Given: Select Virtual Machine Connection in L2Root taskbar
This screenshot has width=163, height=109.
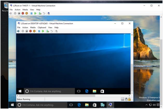Looking at the screenshot, I should (x=110, y=105).
